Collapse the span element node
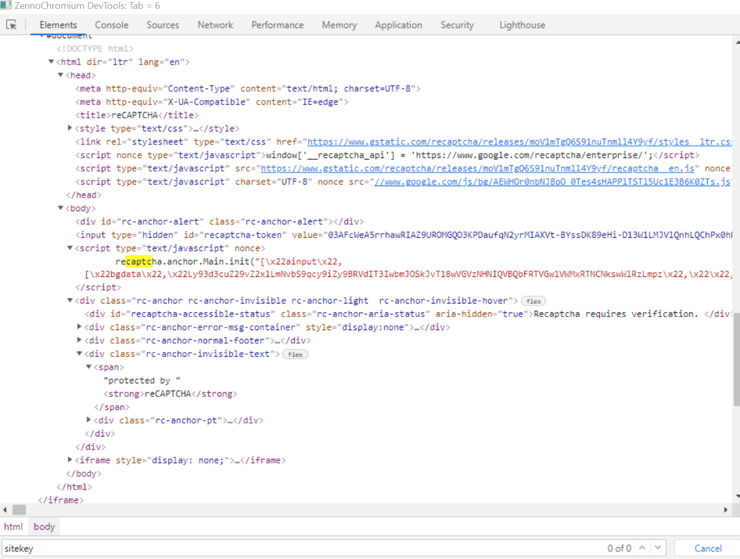The width and height of the screenshot is (740, 559). click(x=89, y=367)
